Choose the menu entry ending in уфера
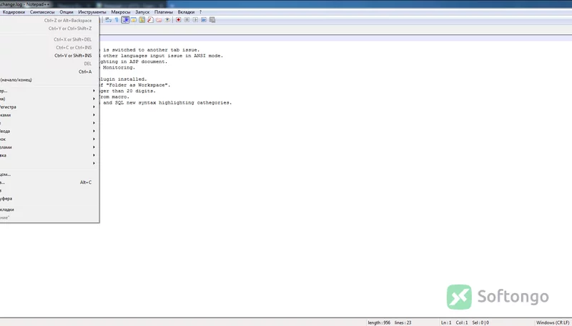This screenshot has width=572, height=326. tap(49, 198)
